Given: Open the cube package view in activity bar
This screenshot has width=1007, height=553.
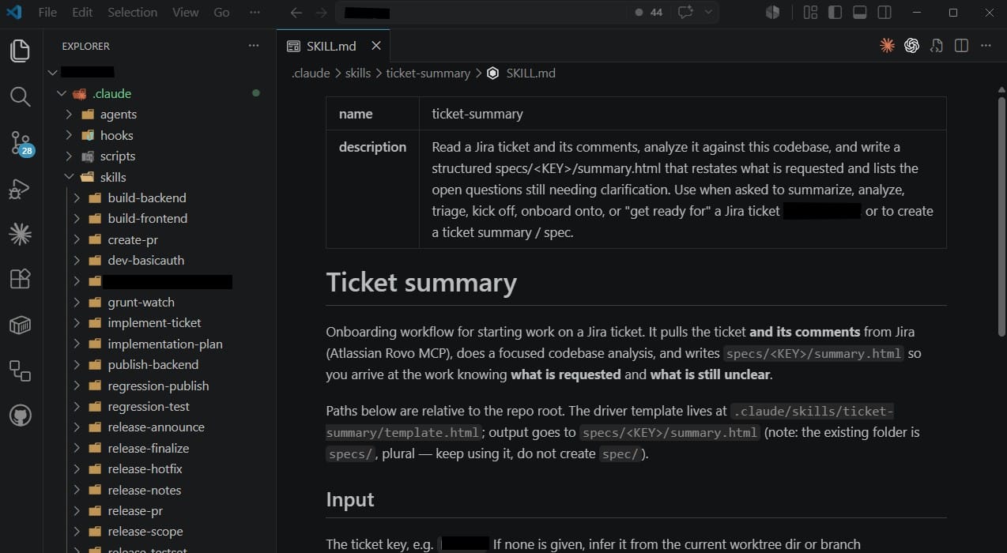Looking at the screenshot, I should tap(20, 325).
